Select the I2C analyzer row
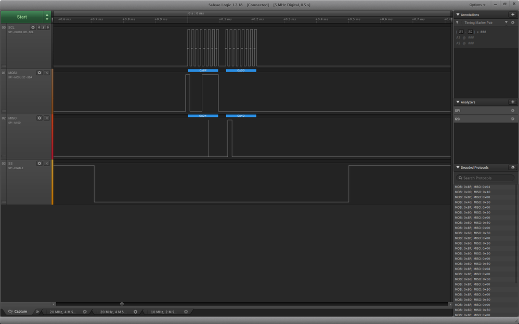 click(x=485, y=119)
